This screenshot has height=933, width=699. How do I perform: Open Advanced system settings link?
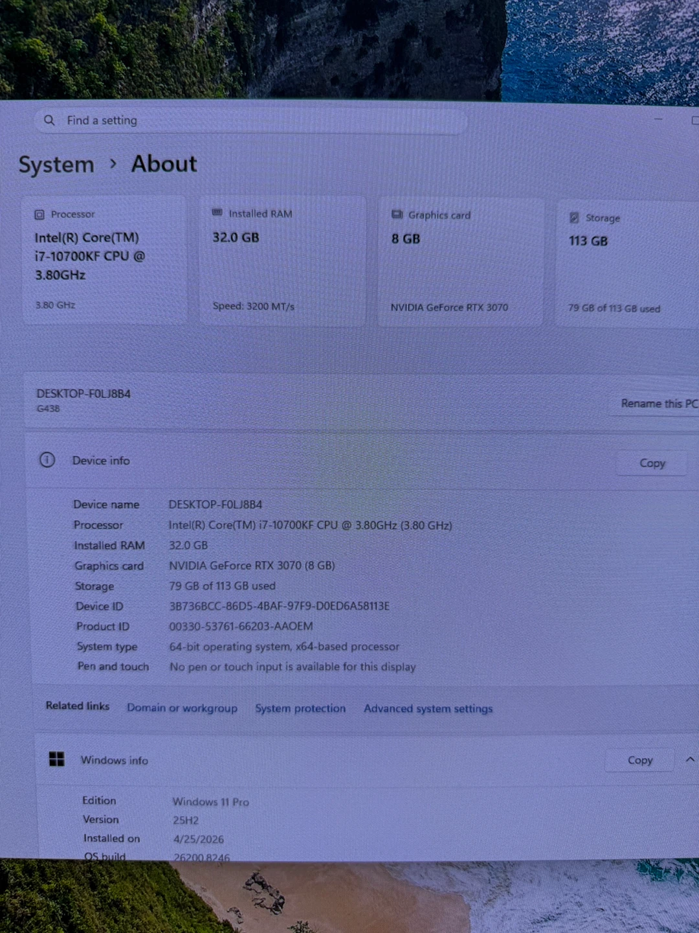click(x=428, y=709)
